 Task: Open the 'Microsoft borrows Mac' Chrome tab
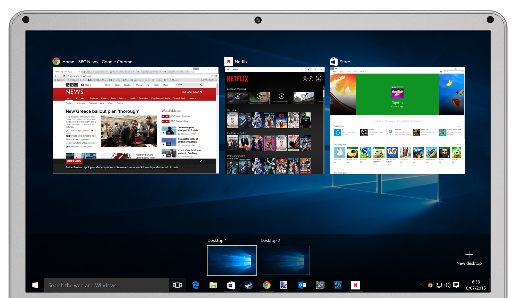tap(176, 72)
